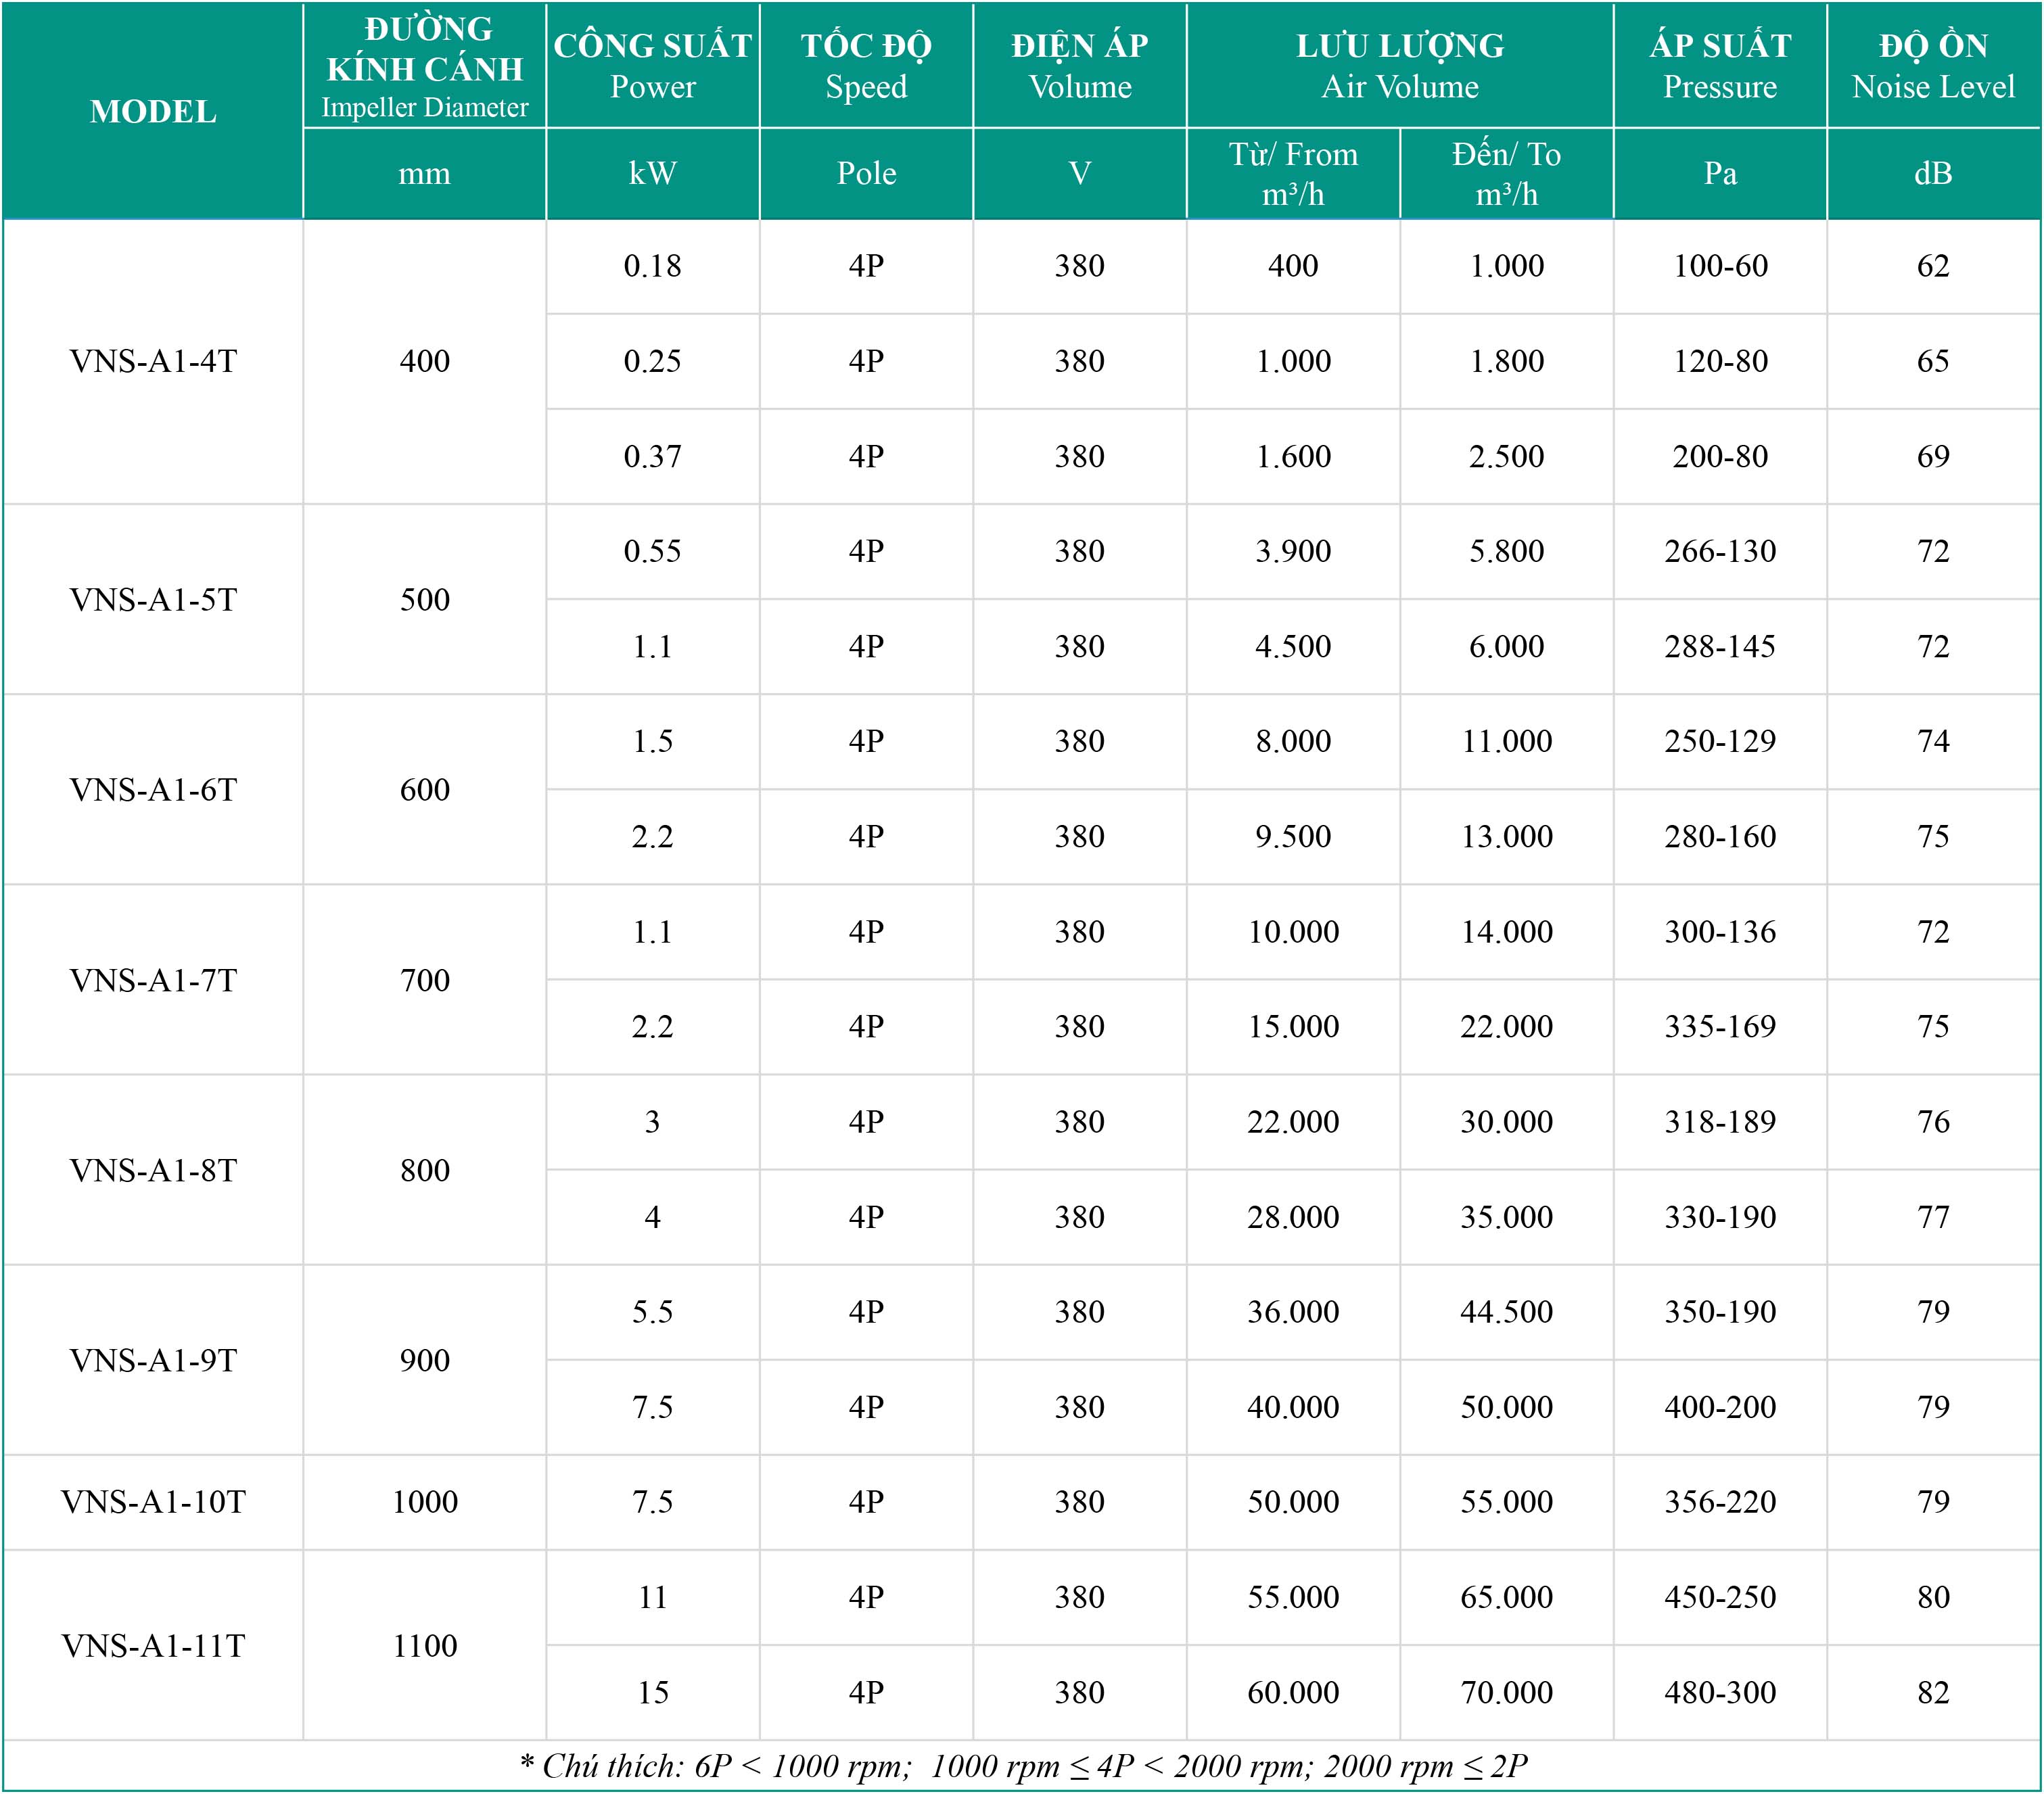2044x1794 pixels.
Task: Click the 356-220 pressure cell
Action: pos(1720,1501)
